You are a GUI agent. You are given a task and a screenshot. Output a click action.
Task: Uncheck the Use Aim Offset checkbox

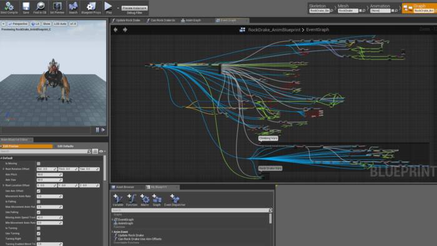coord(39,191)
